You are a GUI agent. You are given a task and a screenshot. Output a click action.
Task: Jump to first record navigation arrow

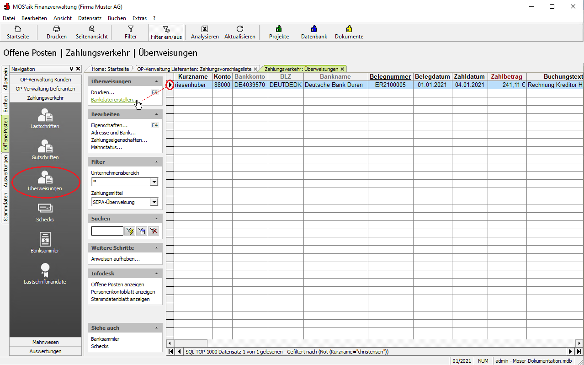tap(170, 352)
